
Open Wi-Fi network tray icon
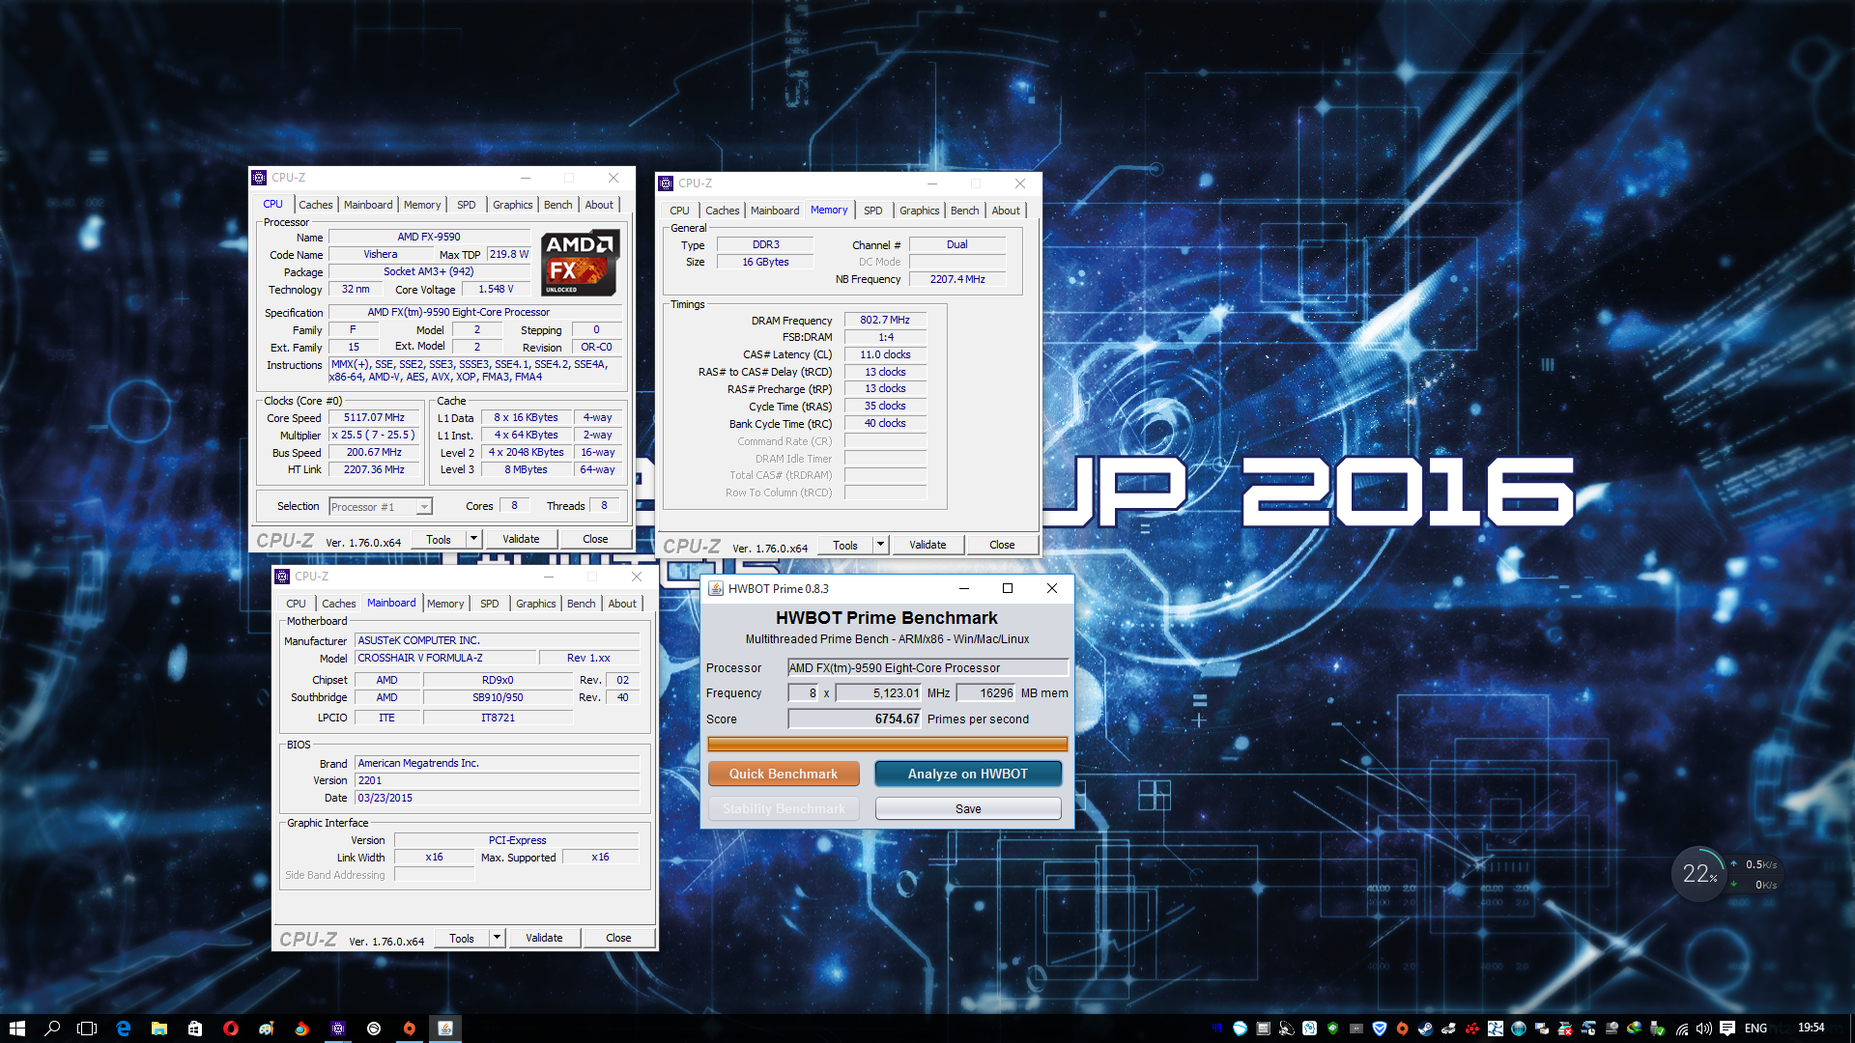coord(1682,1029)
